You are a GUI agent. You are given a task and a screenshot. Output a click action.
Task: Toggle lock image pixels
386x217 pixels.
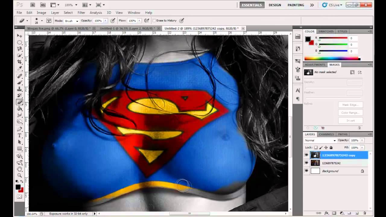[321, 148]
